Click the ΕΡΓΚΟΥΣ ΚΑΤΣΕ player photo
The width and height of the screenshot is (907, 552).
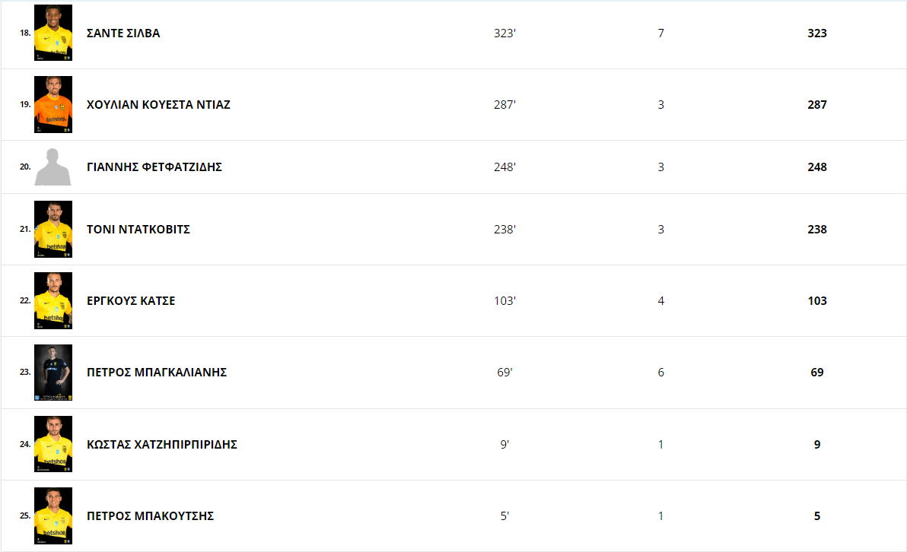click(x=53, y=300)
